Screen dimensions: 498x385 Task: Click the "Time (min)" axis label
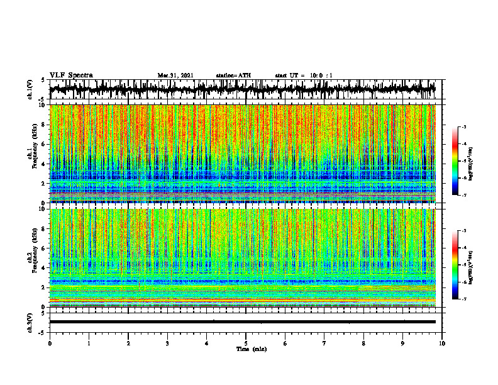252,349
